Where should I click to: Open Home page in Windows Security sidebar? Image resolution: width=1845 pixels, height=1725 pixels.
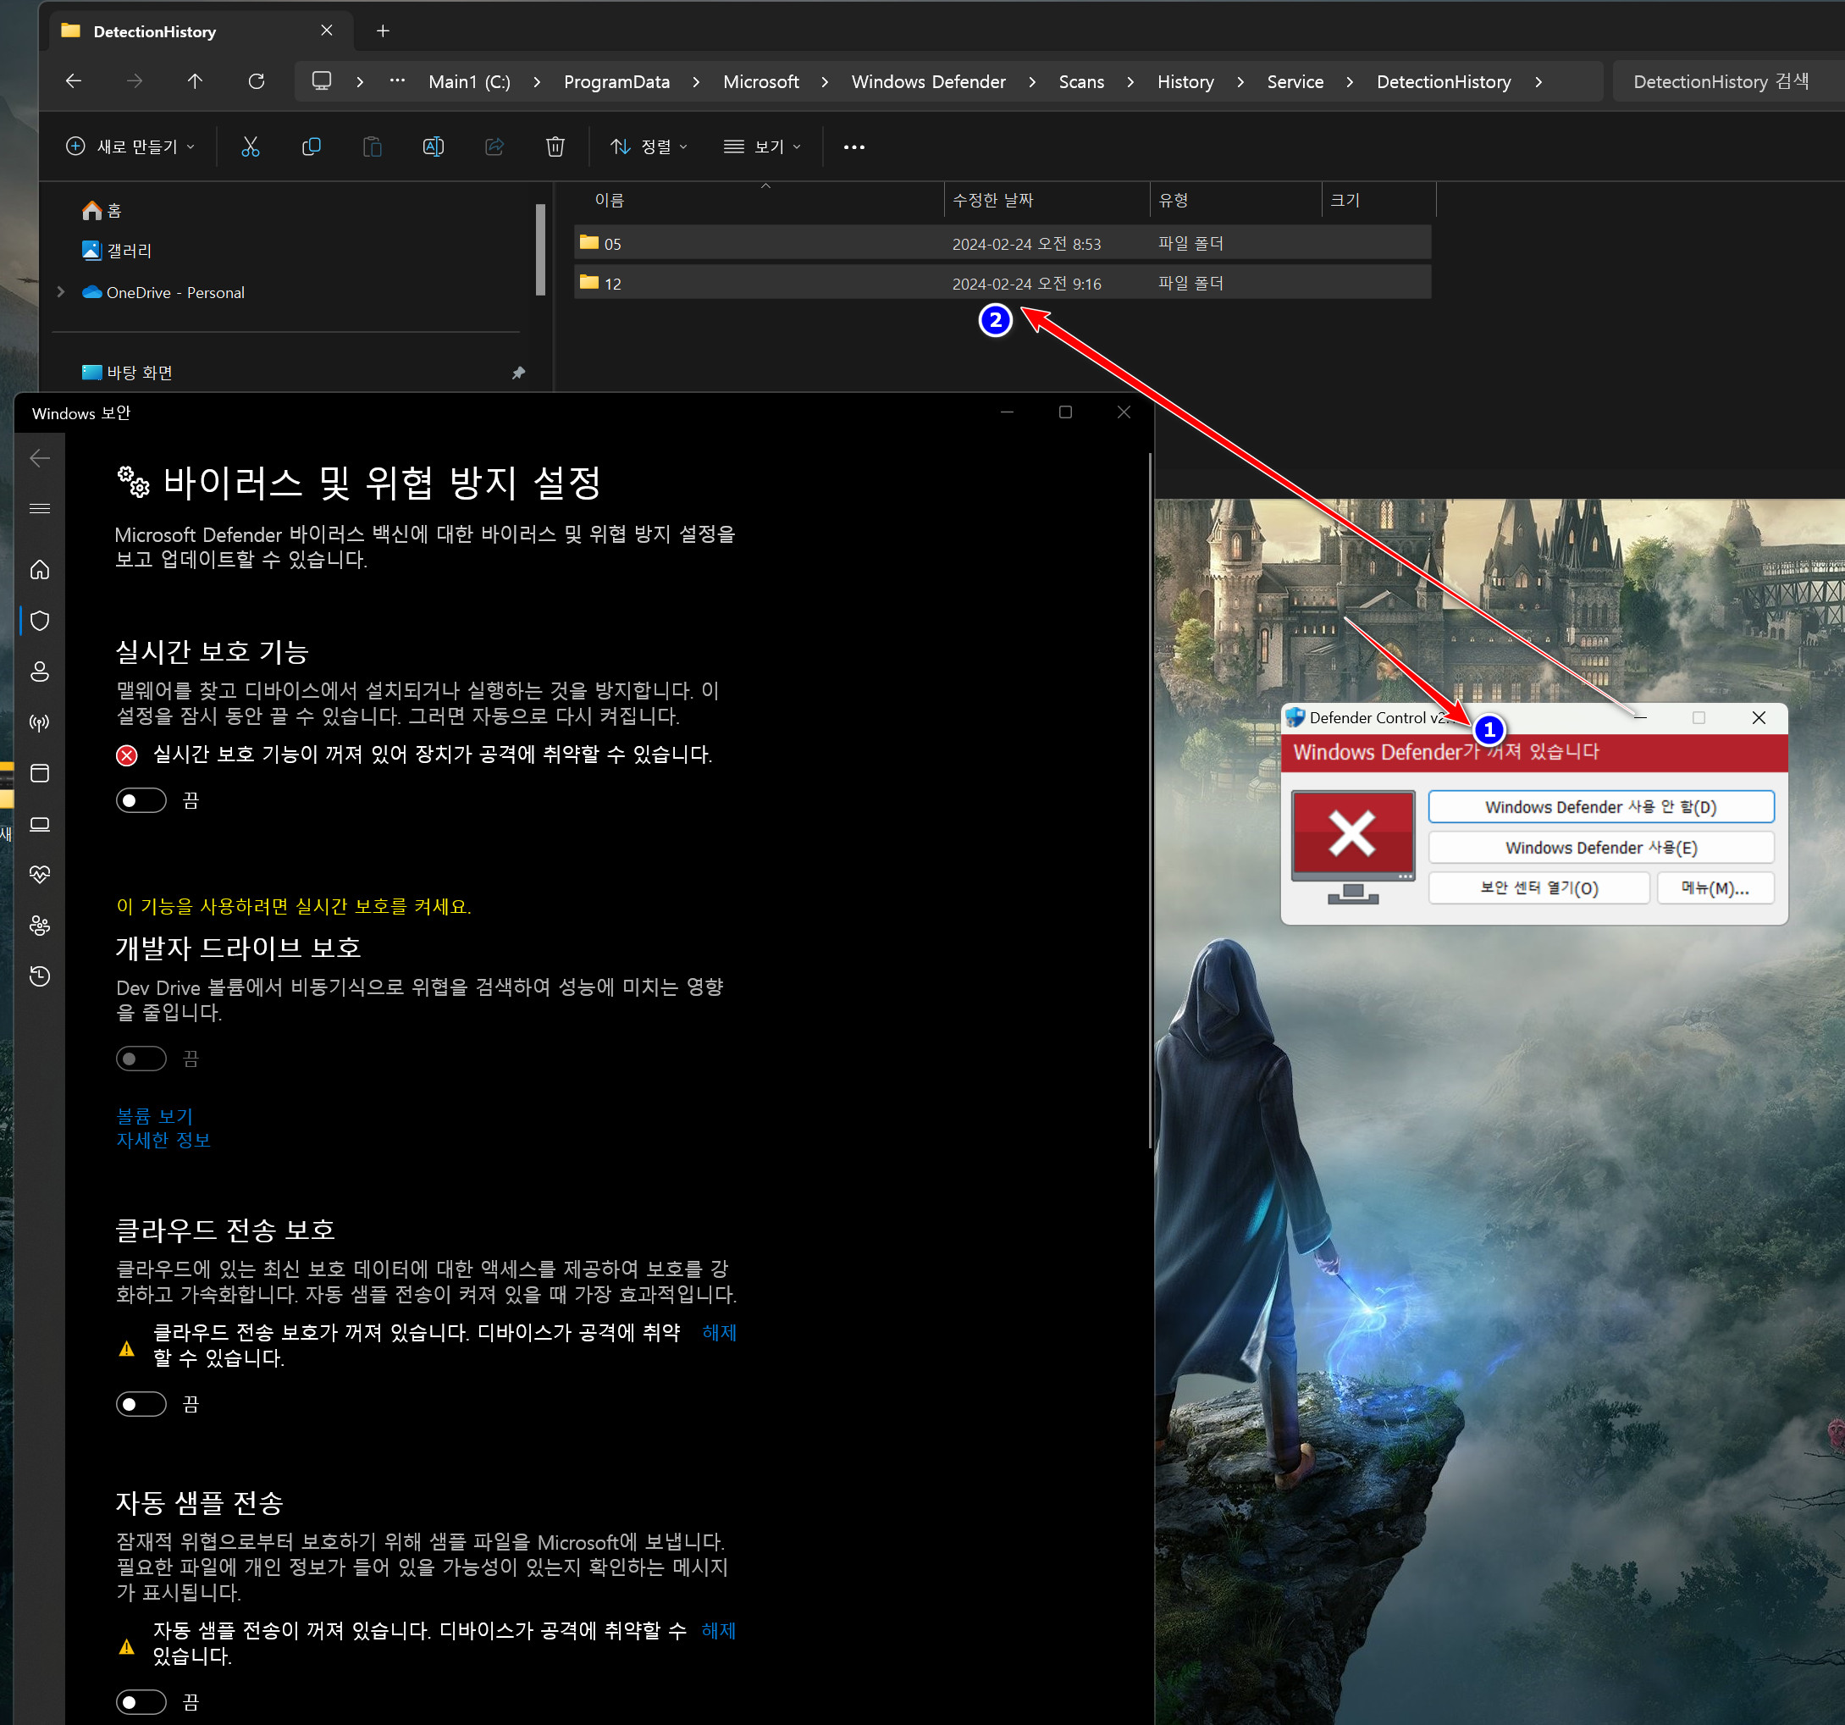40,570
